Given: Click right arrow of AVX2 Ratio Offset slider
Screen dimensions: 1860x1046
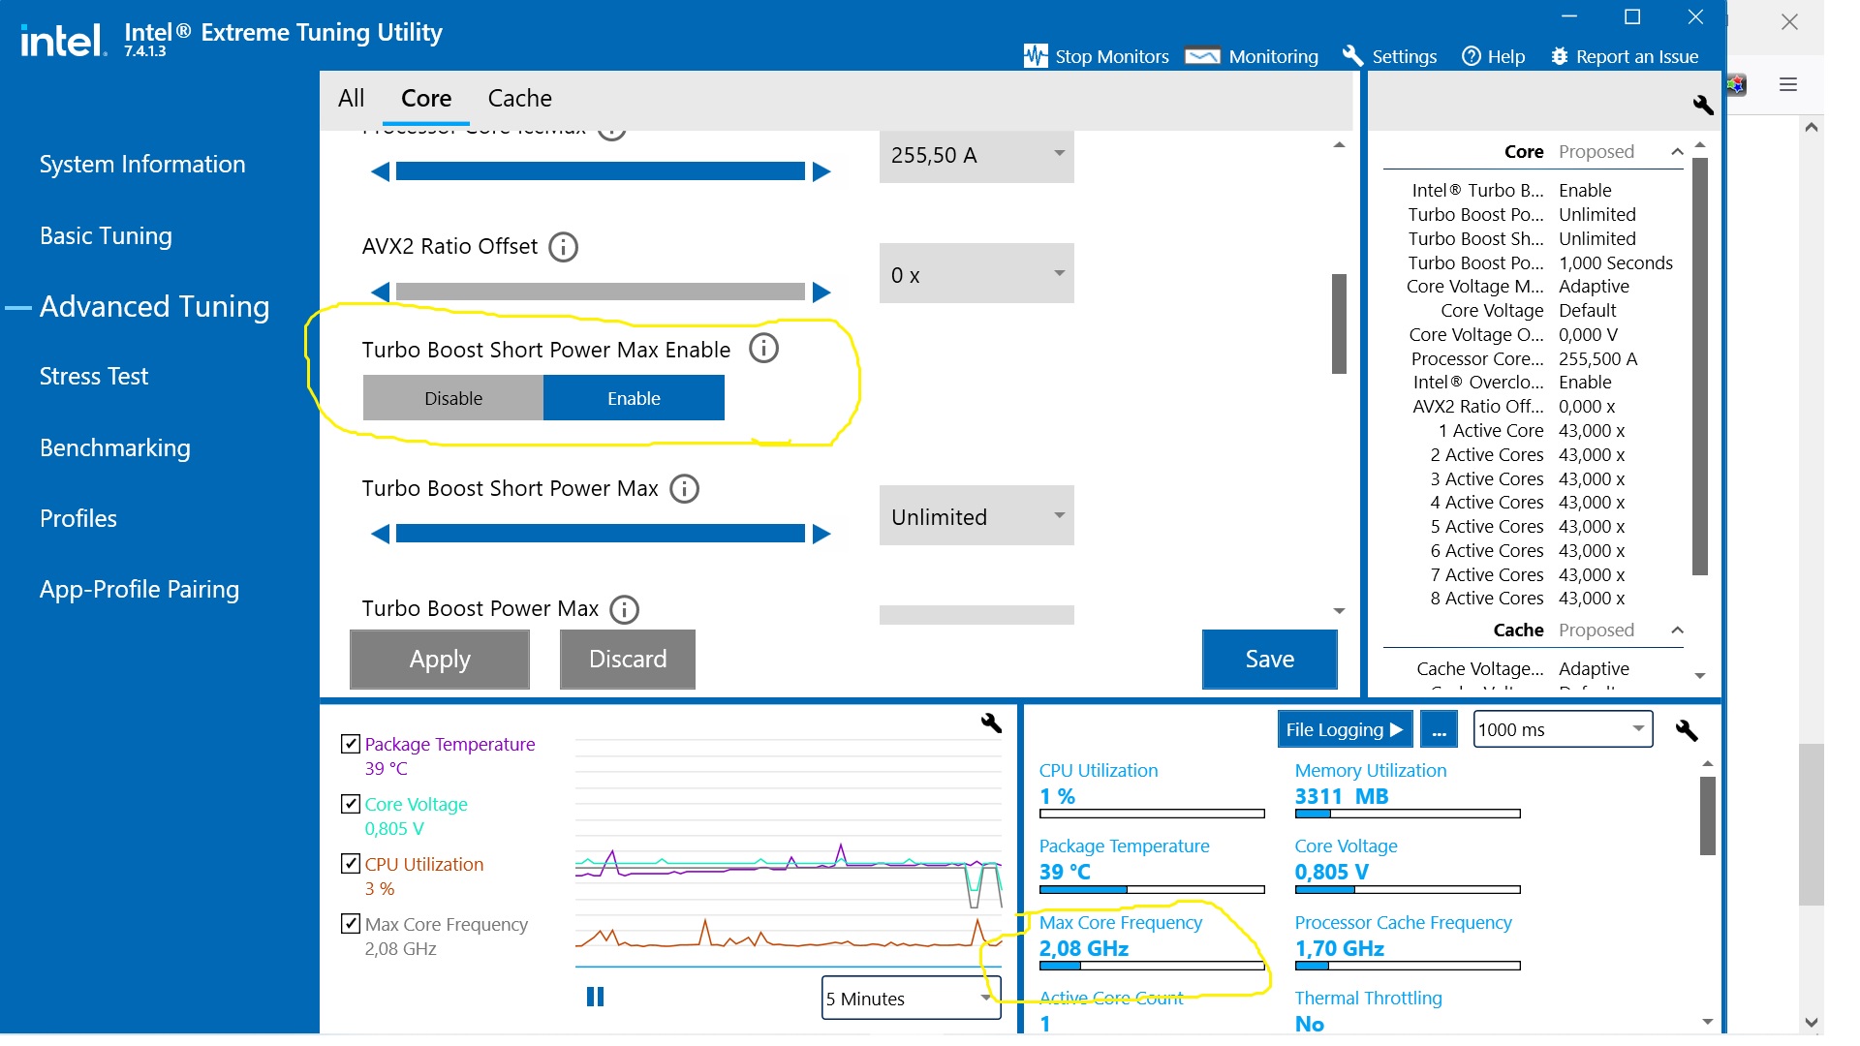Looking at the screenshot, I should pos(821,292).
